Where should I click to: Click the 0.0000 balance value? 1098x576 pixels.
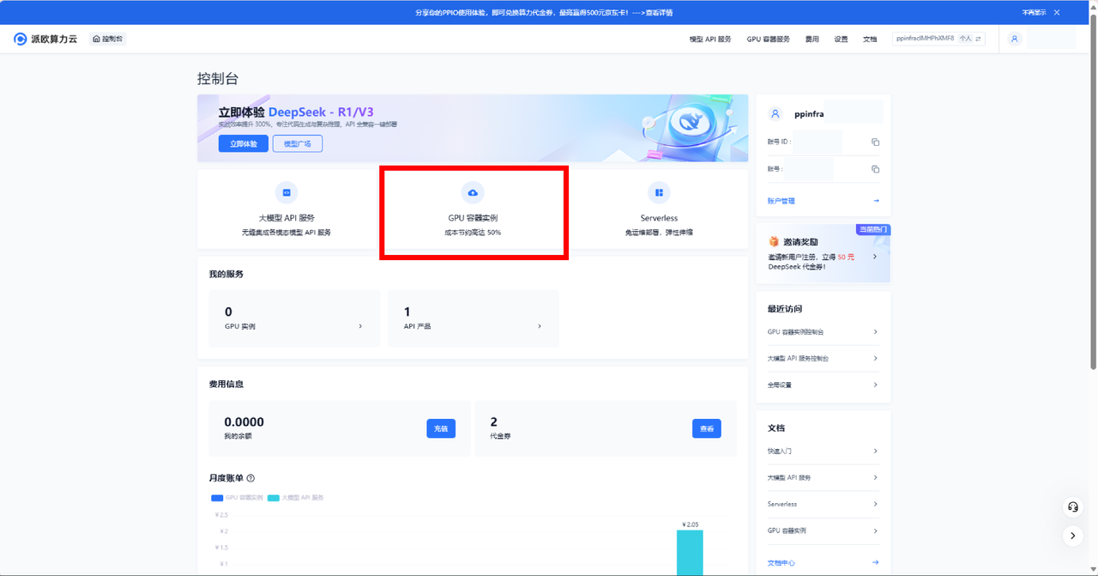click(244, 421)
